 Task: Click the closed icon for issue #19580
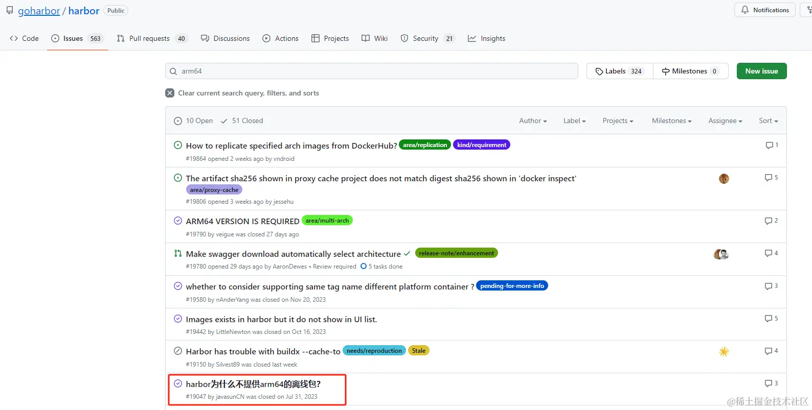tap(178, 286)
